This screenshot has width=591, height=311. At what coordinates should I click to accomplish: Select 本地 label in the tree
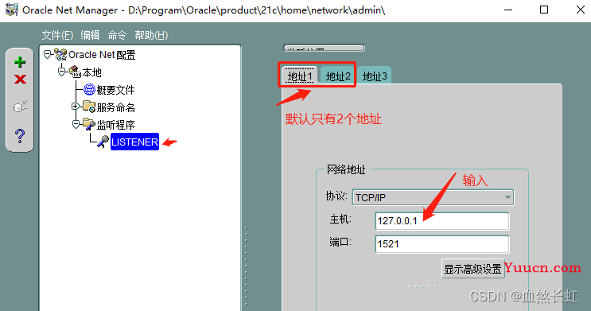click(92, 72)
